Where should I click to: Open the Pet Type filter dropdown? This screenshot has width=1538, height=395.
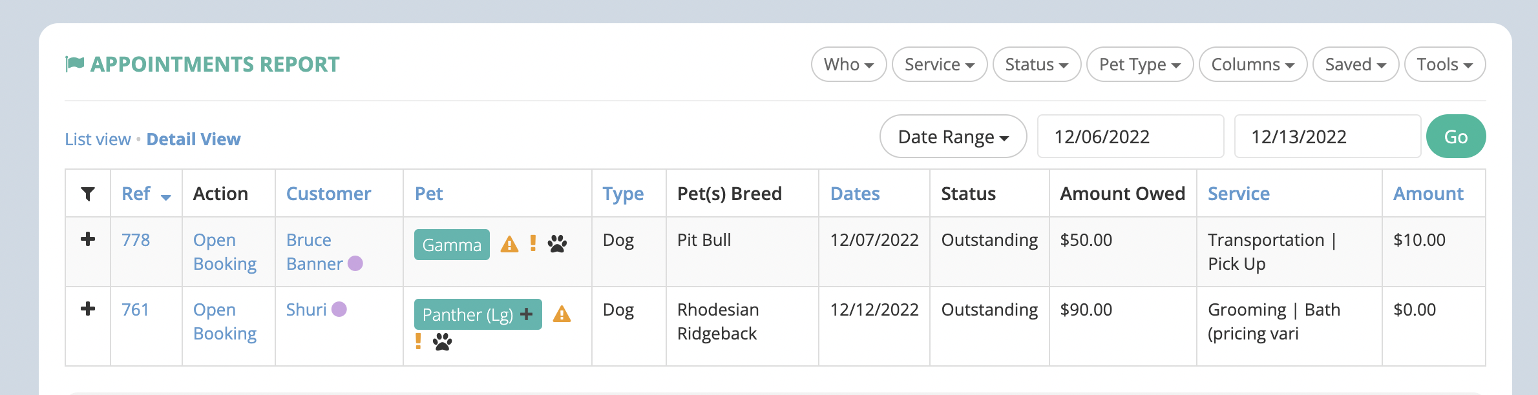[x=1139, y=65]
